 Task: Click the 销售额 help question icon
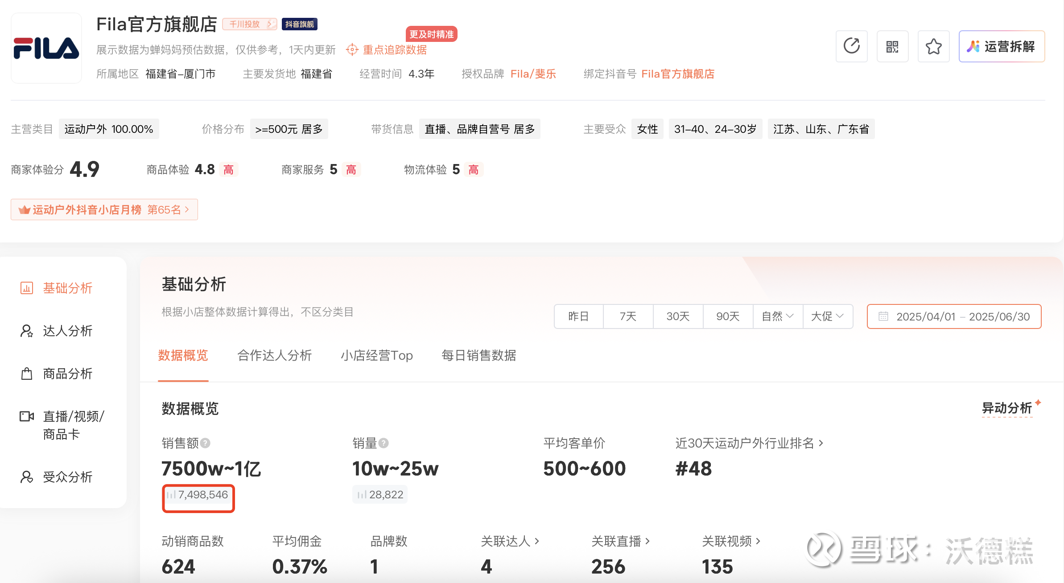tap(205, 443)
